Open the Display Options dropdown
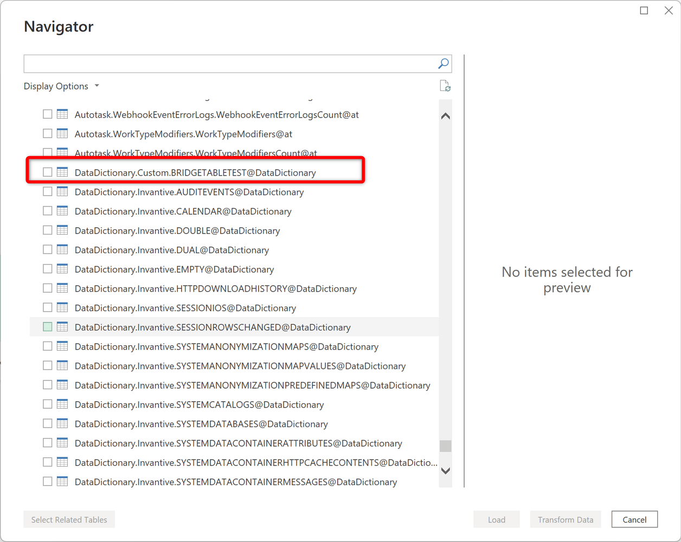The width and height of the screenshot is (681, 542). pyautogui.click(x=61, y=86)
